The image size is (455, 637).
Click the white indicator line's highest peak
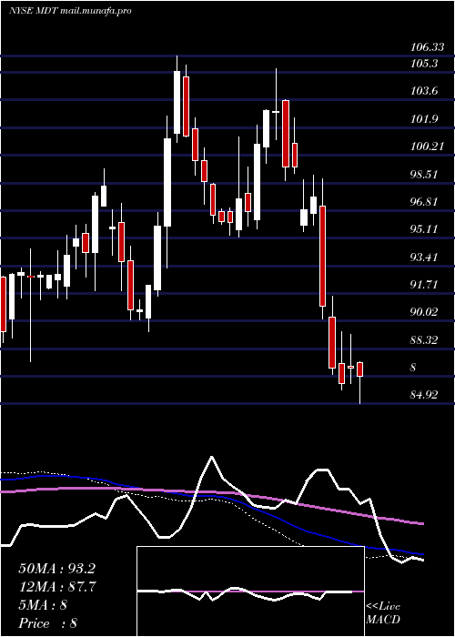coord(211,457)
